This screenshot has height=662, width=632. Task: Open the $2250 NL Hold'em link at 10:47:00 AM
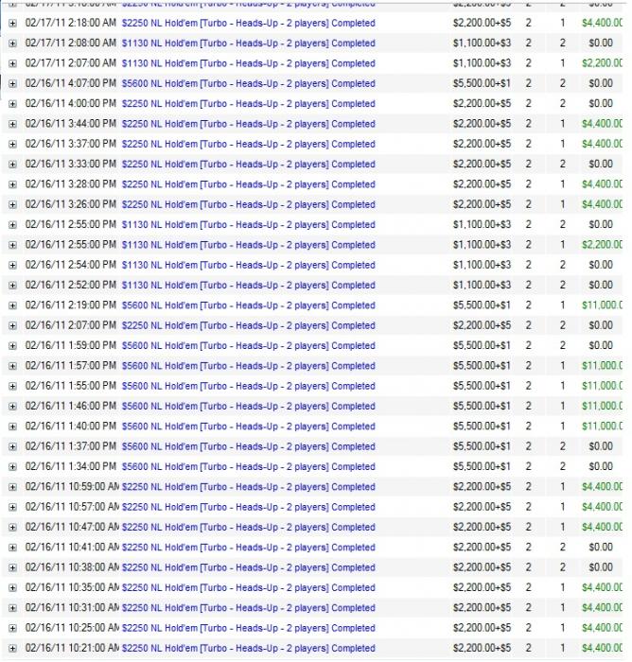249,528
